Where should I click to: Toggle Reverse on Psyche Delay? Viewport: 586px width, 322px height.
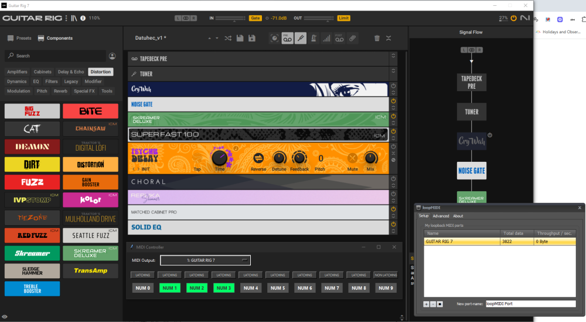pyautogui.click(x=258, y=158)
